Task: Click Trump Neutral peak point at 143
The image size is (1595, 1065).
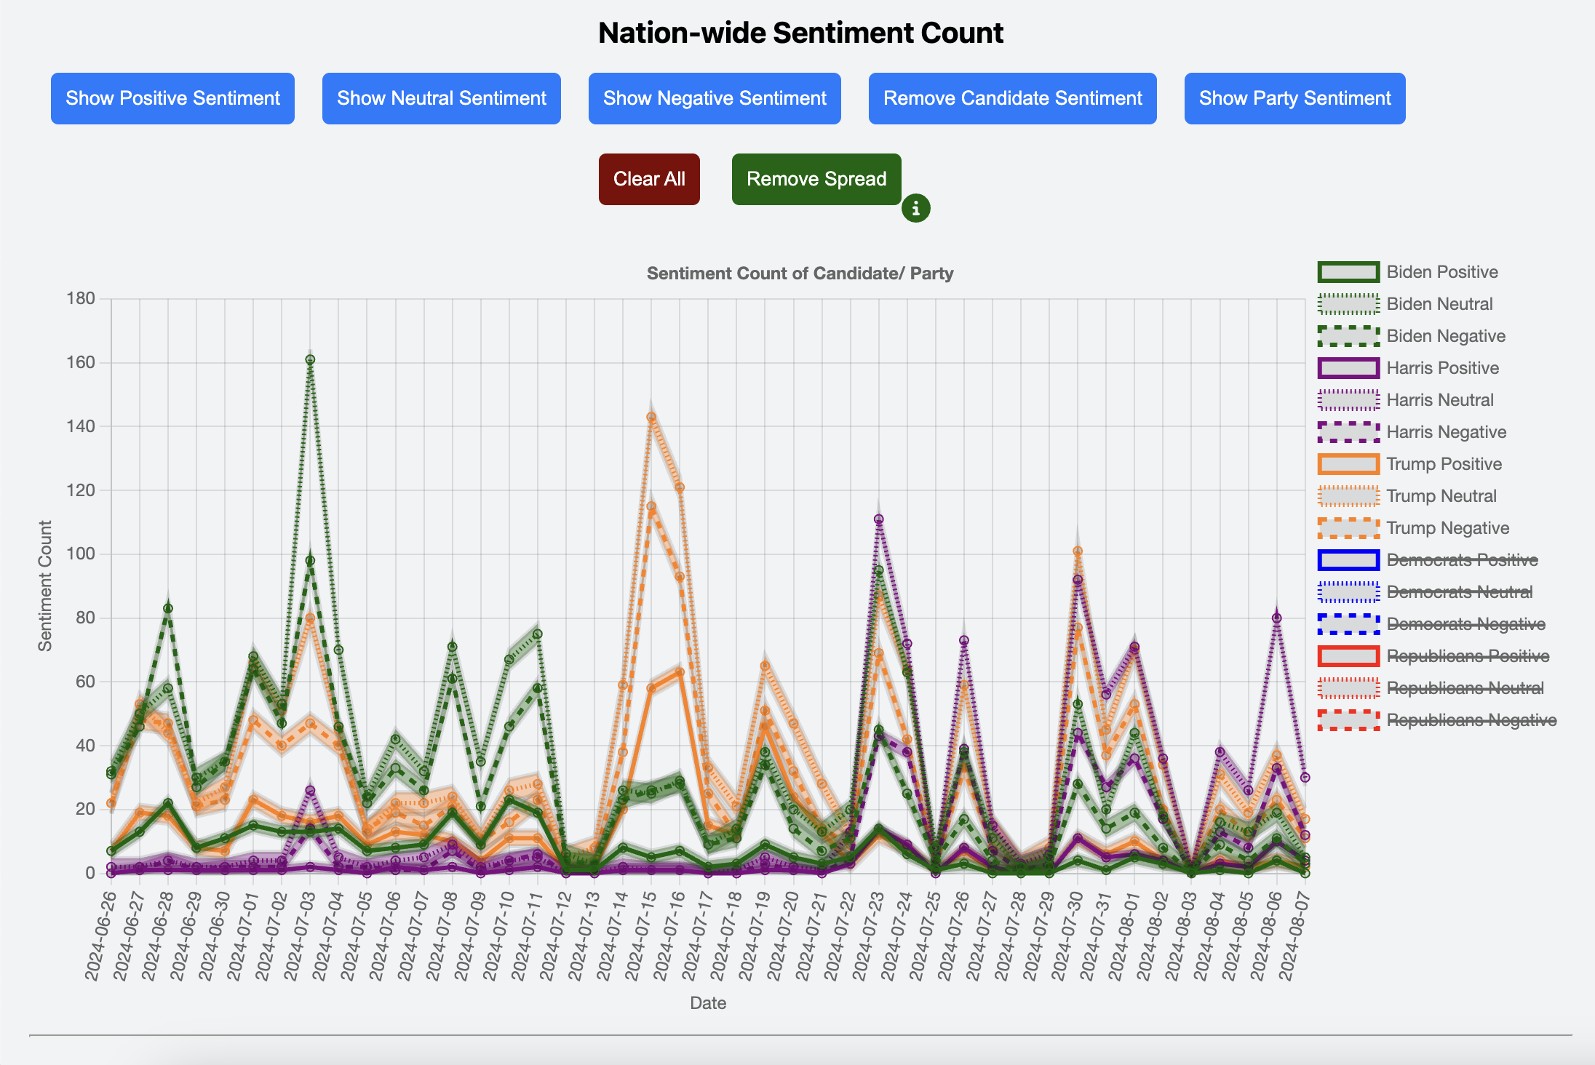Action: pyautogui.click(x=651, y=418)
